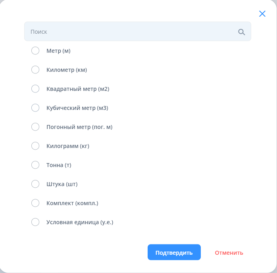Select the Погонный метр (пог. м) radio button

pos(35,127)
